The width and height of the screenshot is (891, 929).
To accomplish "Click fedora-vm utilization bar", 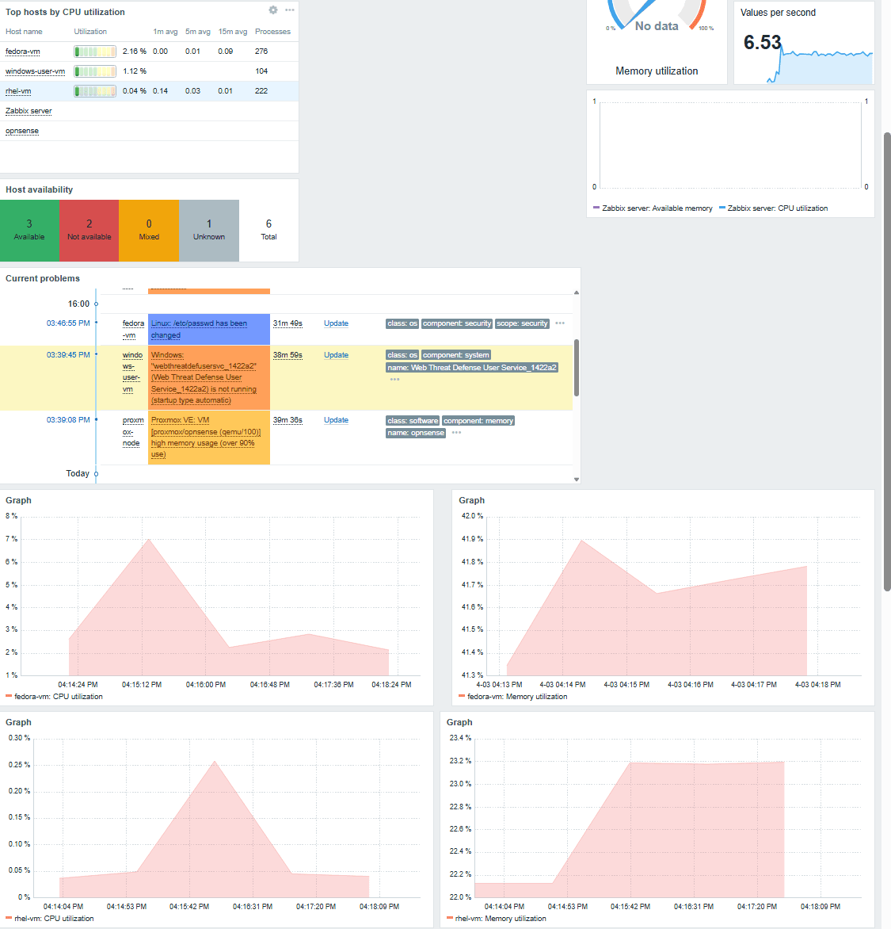I will pyautogui.click(x=95, y=52).
